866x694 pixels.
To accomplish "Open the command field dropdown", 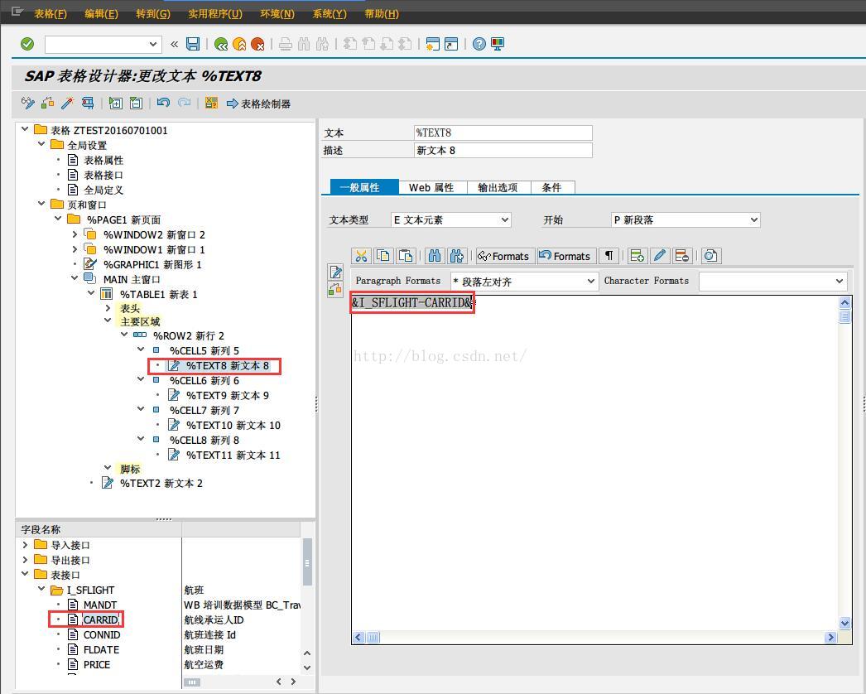I will 153,44.
